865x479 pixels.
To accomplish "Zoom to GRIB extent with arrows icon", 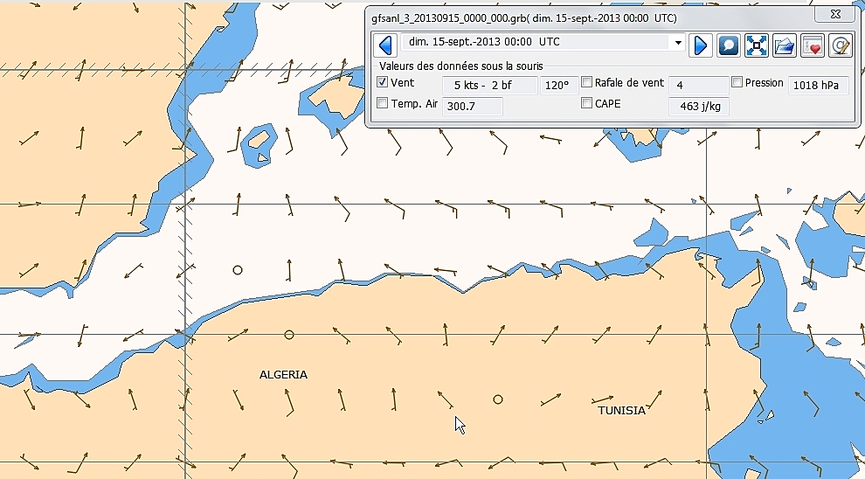I will [757, 45].
